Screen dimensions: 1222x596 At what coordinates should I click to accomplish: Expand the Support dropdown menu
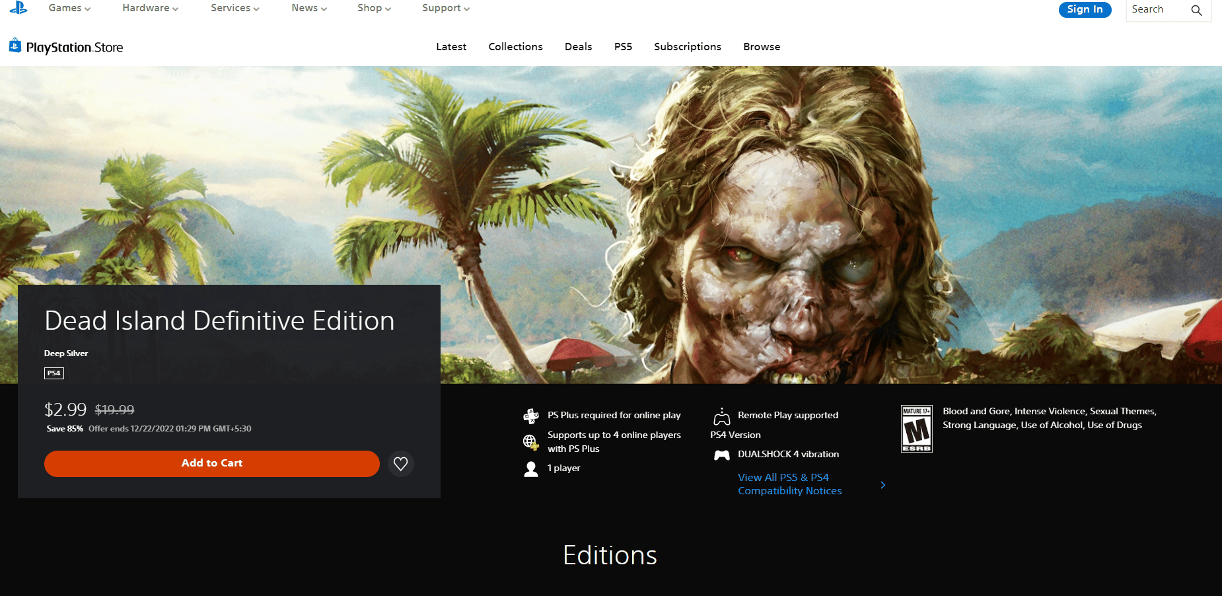click(446, 8)
